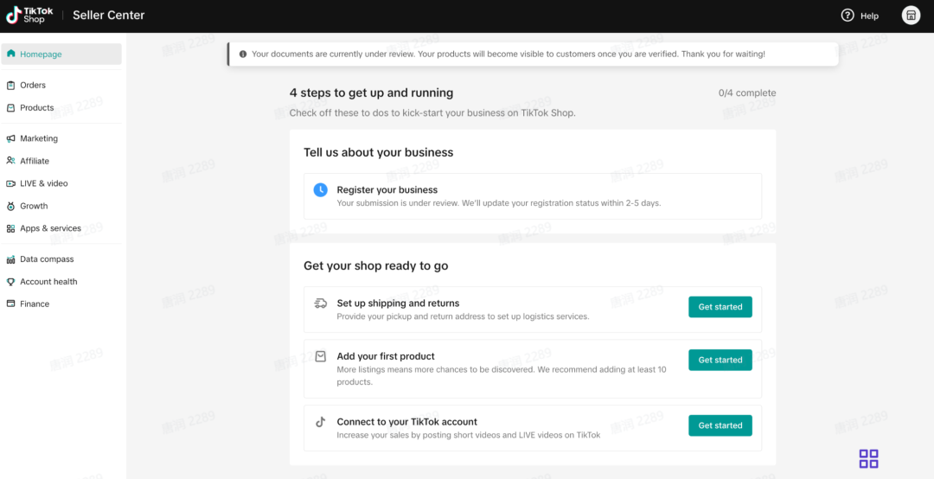Open the Affiliate sidebar item
Viewport: 934px width, 479px height.
[35, 161]
